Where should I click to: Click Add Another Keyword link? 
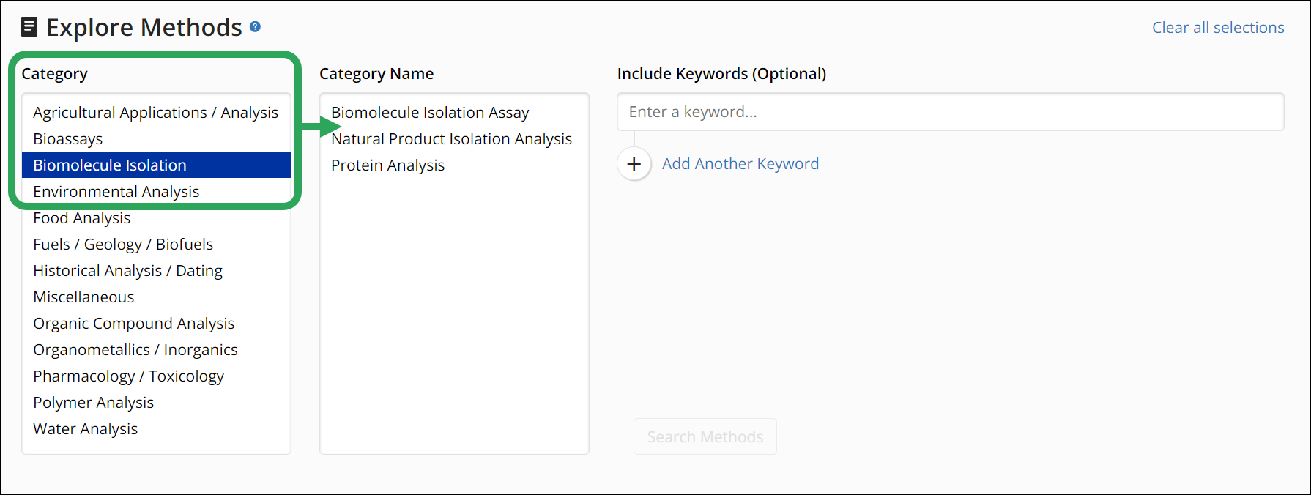click(740, 164)
